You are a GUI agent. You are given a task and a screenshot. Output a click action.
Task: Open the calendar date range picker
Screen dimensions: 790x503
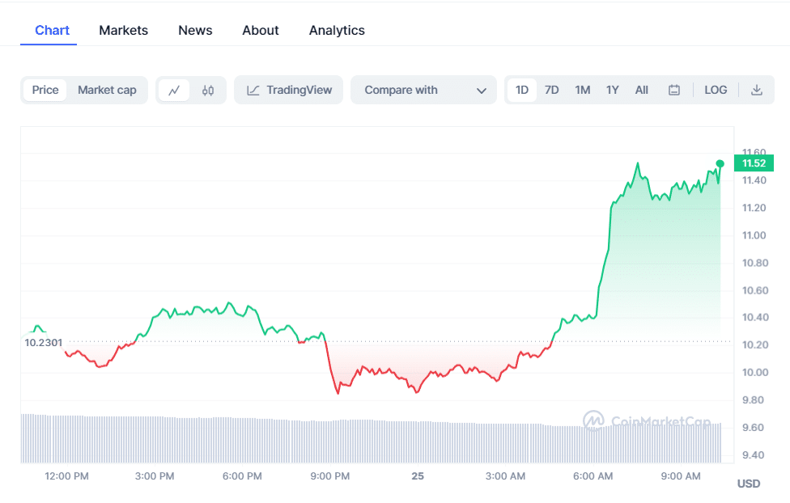(674, 90)
